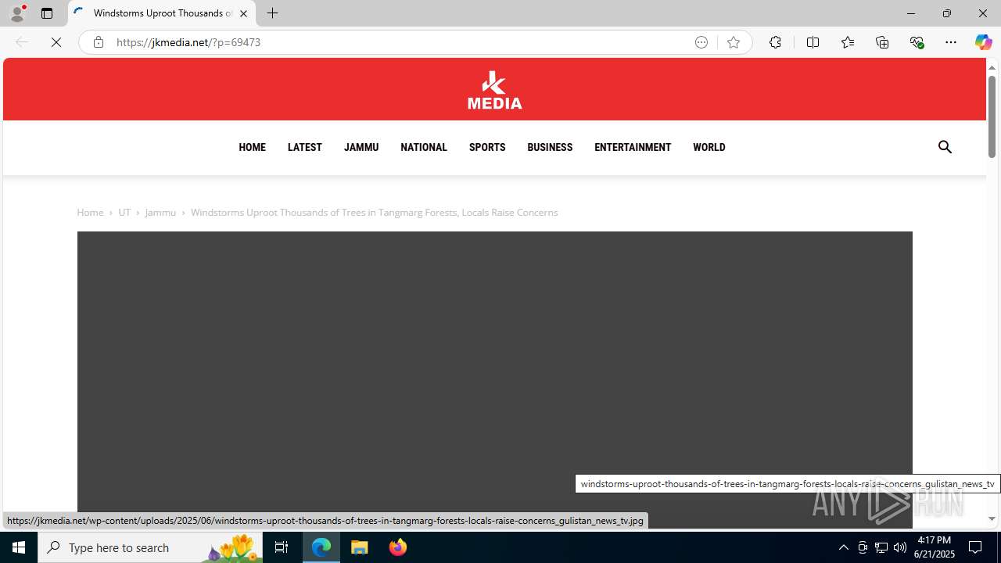1001x563 pixels.
Task: Open File Explorer on taskbar
Action: point(360,547)
